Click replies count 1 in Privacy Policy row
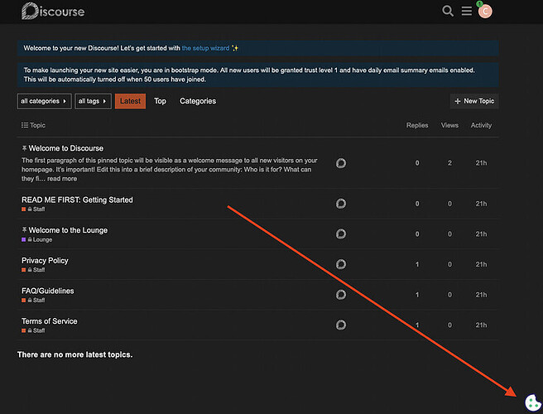The width and height of the screenshot is (543, 414). tap(417, 264)
